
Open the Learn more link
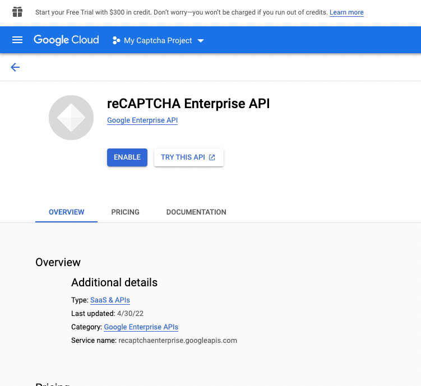(346, 12)
